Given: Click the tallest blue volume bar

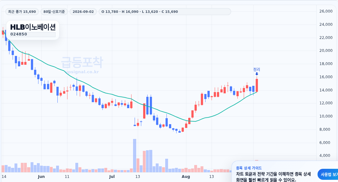Looking at the screenshot, I should [135, 156].
